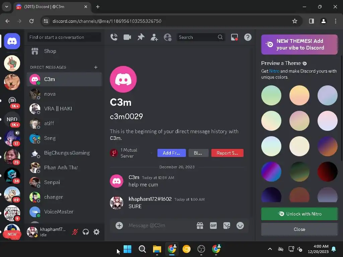The image size is (343, 257).
Task: Open the Phan Anh Thư conversation
Action: 64,167
